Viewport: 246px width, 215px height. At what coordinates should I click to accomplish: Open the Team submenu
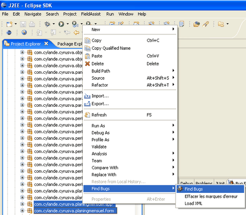click(130, 161)
